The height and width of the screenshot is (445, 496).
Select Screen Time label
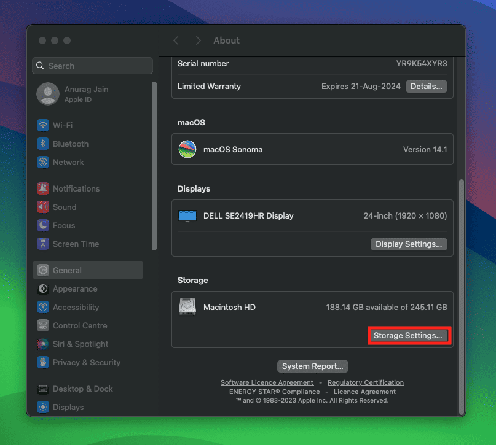point(76,244)
